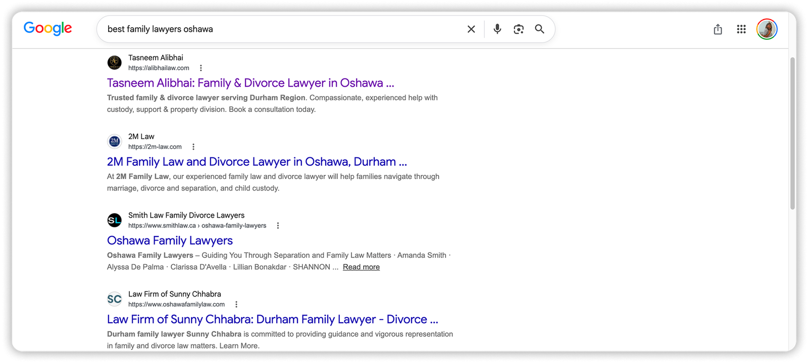Viewport: 808px width, 363px height.
Task: Click into the search field text
Action: (x=160, y=29)
